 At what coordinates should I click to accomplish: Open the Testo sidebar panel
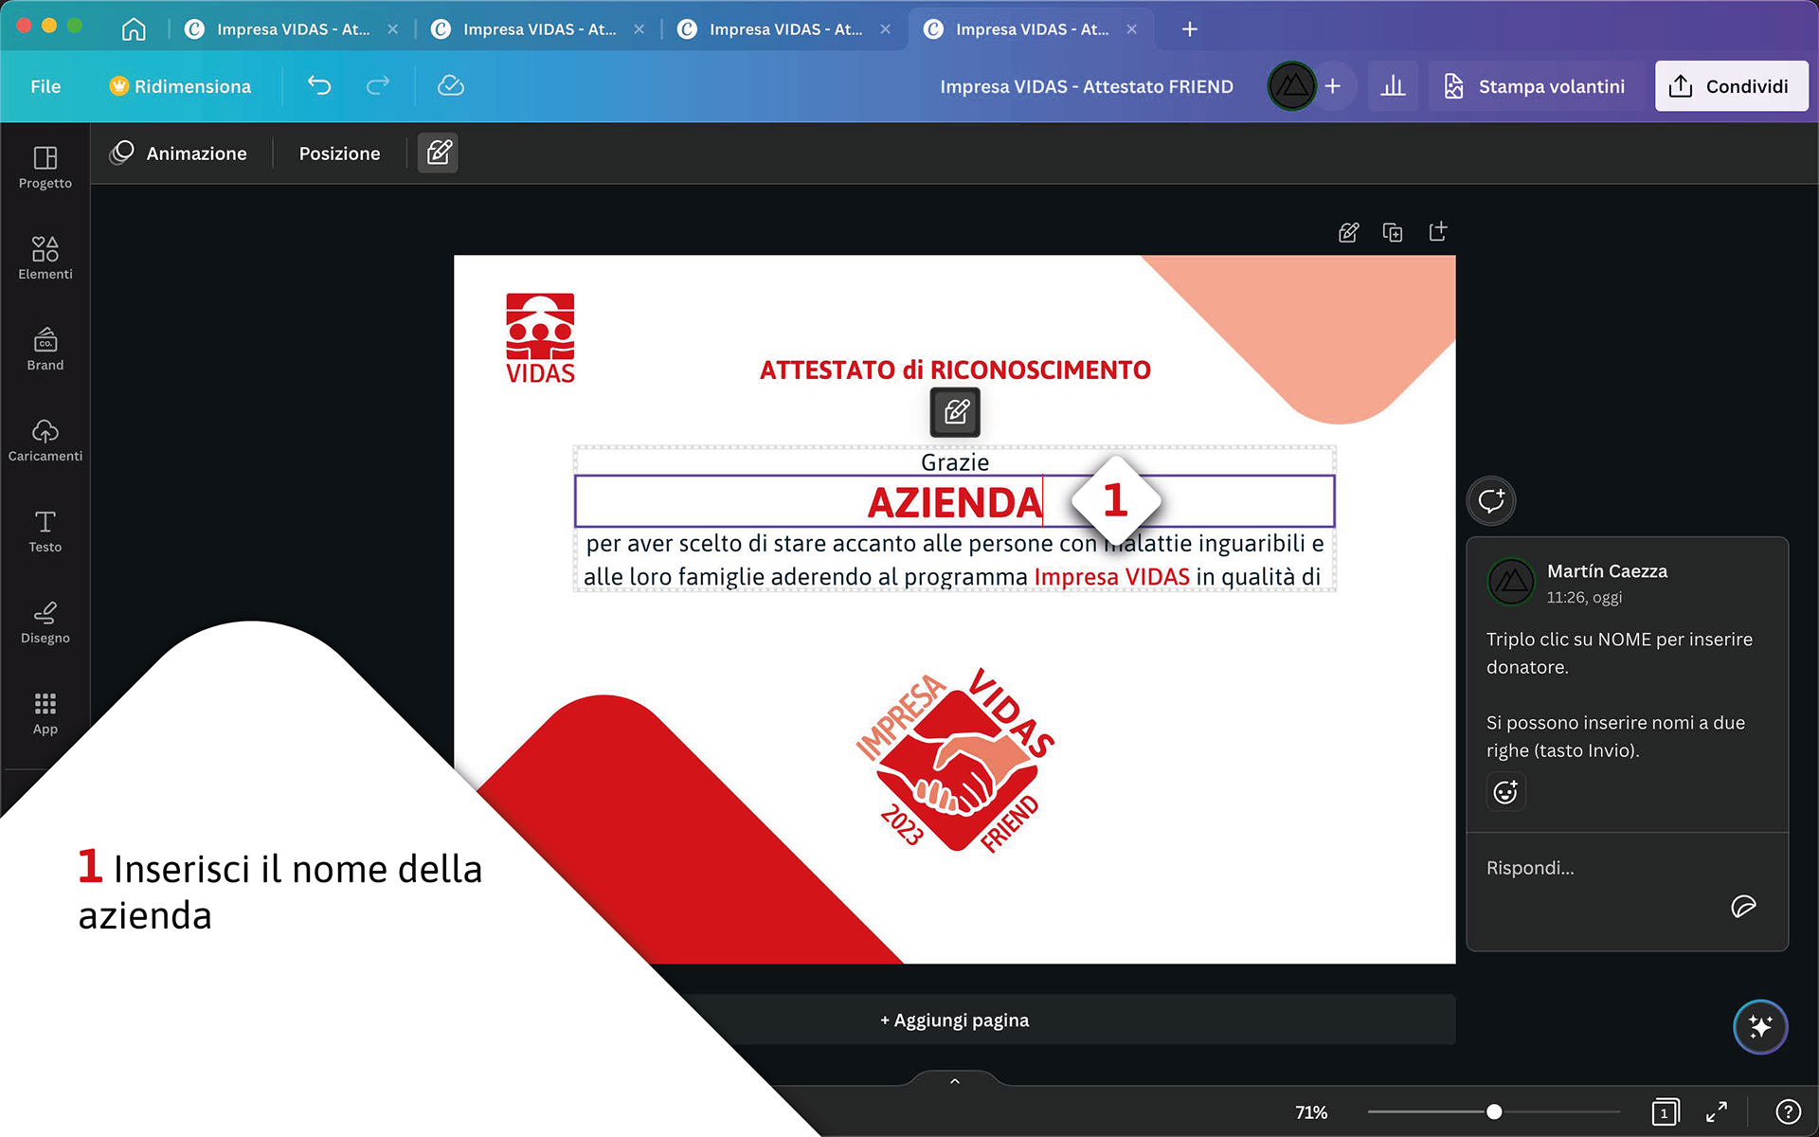[45, 531]
